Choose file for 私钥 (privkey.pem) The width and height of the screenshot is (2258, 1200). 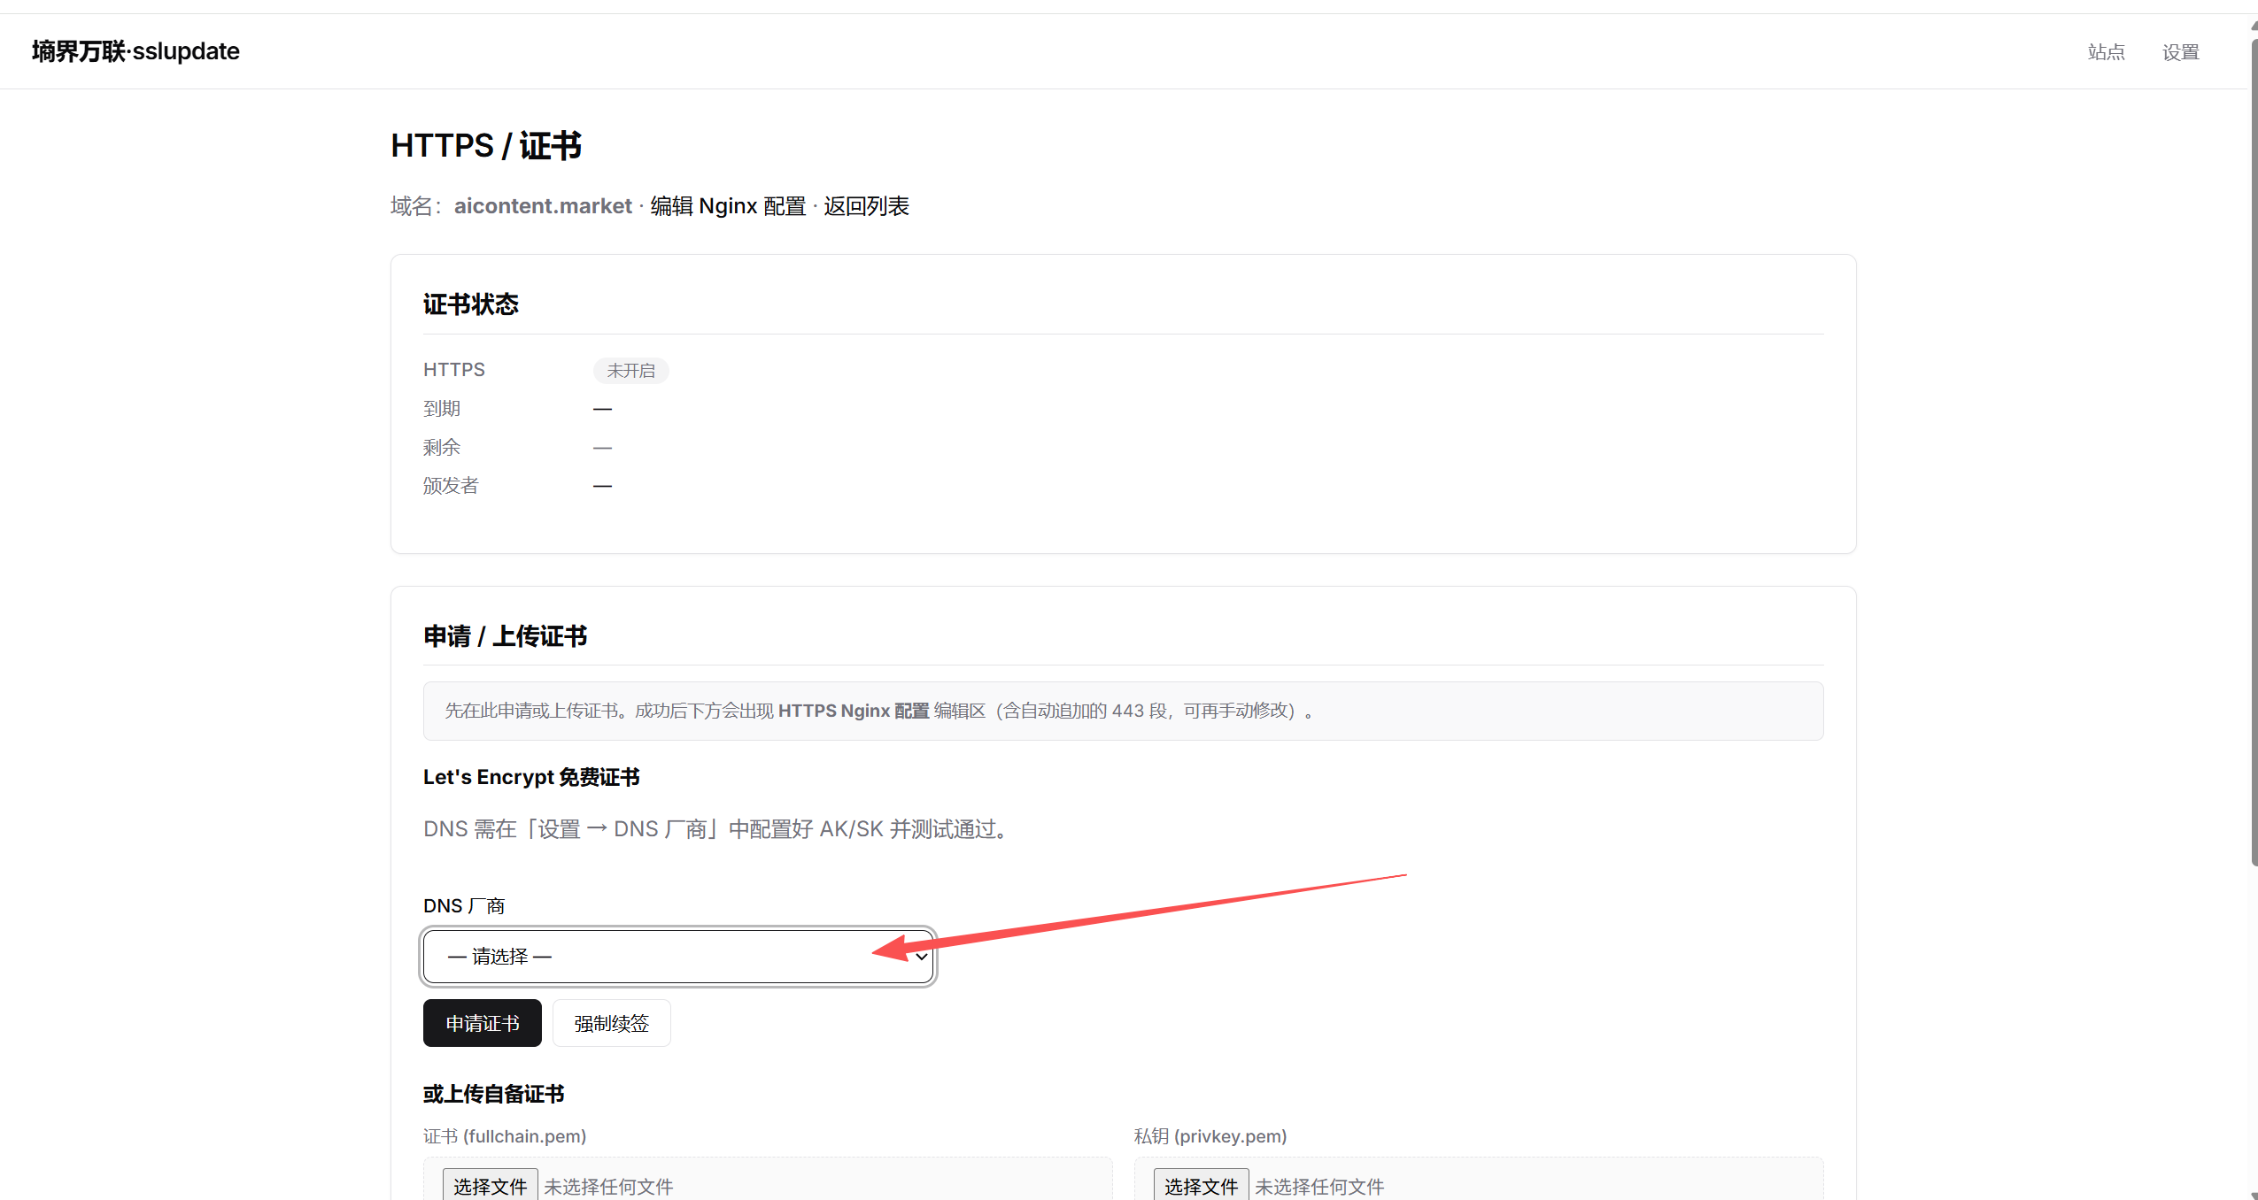[1201, 1186]
